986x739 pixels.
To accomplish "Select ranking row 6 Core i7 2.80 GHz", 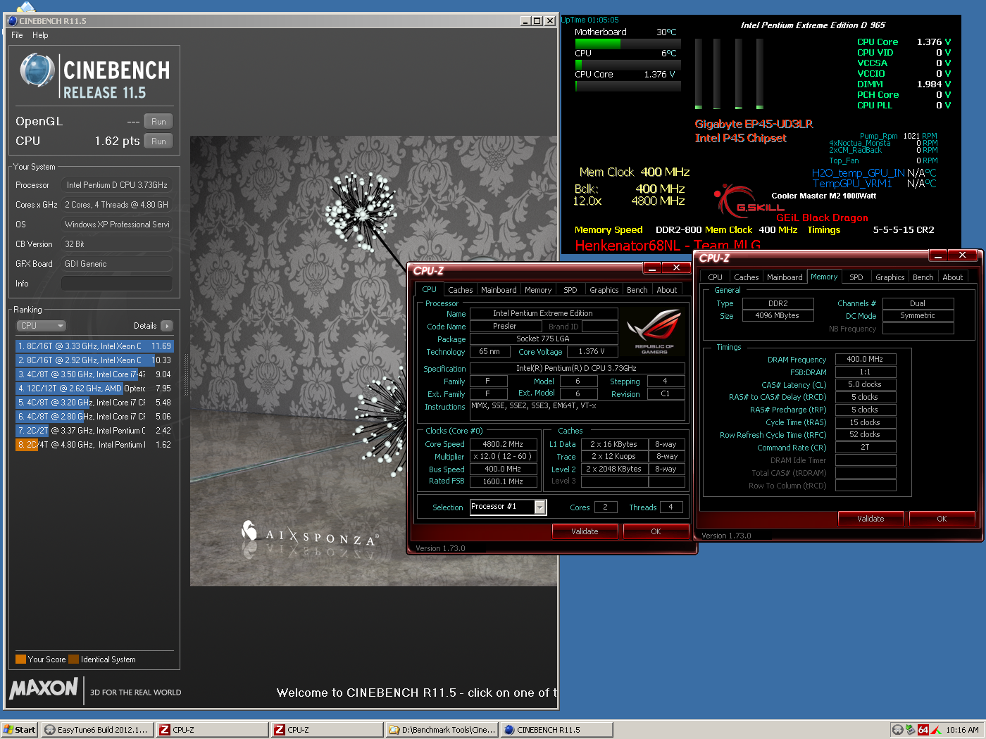I will tap(94, 417).
